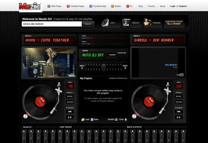Click the SIRROW - DER BOHRER display

pos(158,40)
